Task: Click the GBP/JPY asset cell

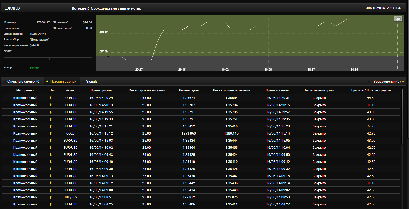Action: [x=70, y=197]
